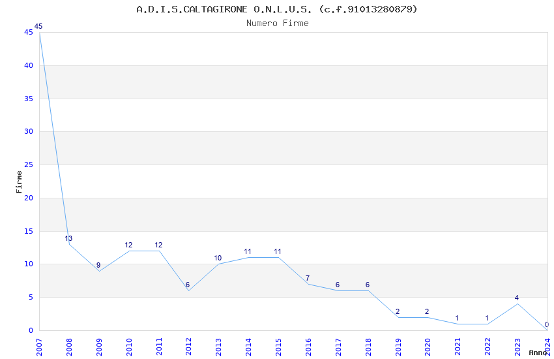
Task: Click the y-axis tick value 5
Action: pos(31,298)
